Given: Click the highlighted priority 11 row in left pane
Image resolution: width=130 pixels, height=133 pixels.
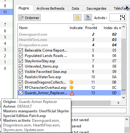Looking at the screenshot, I should click(x=6, y=12).
